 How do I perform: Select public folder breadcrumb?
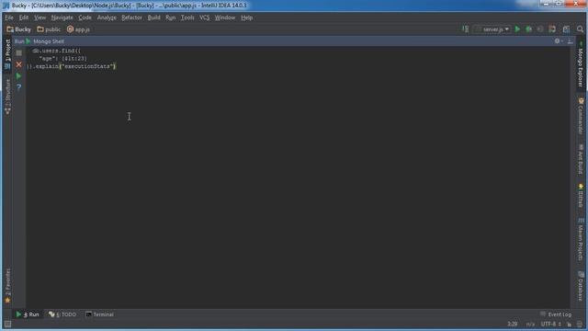pos(49,29)
